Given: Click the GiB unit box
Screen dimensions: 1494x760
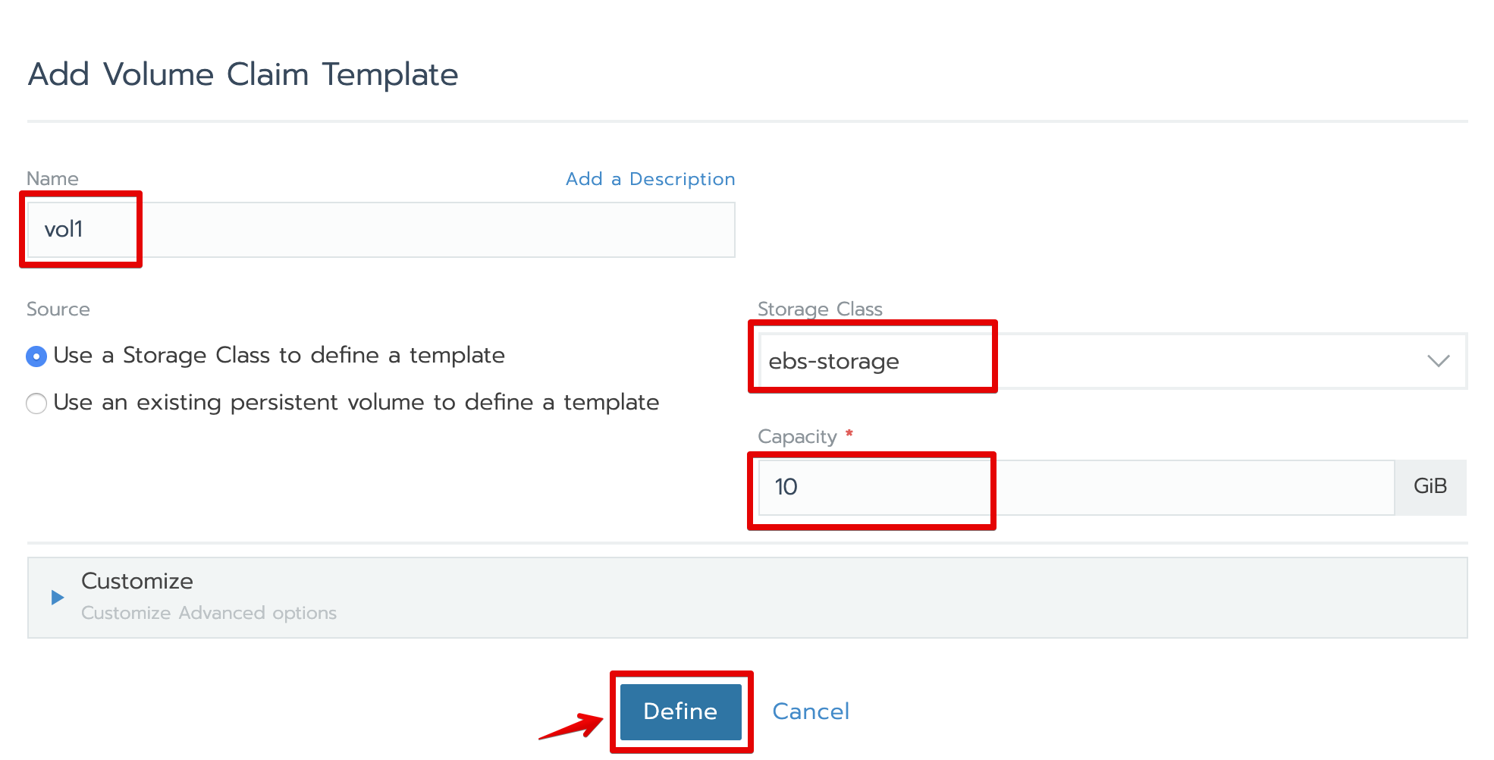Looking at the screenshot, I should click(x=1430, y=487).
